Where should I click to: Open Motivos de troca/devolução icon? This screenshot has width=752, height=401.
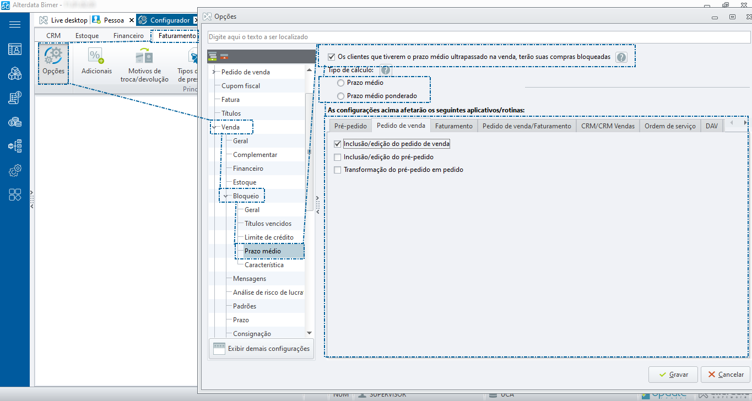[x=144, y=56]
